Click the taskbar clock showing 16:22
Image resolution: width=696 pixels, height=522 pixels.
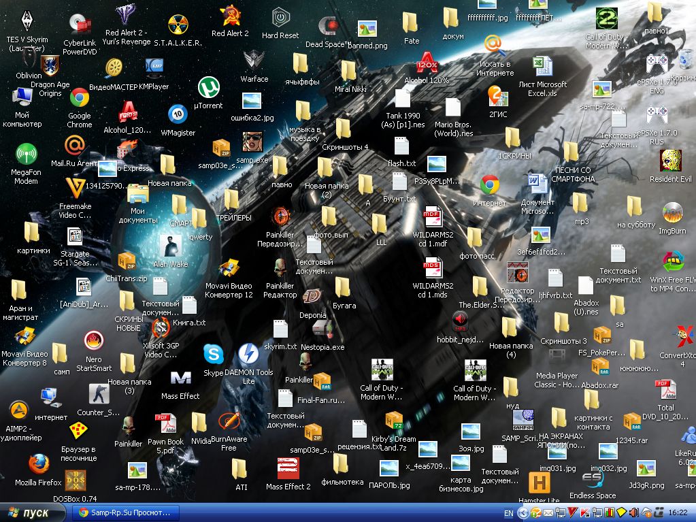[678, 512]
